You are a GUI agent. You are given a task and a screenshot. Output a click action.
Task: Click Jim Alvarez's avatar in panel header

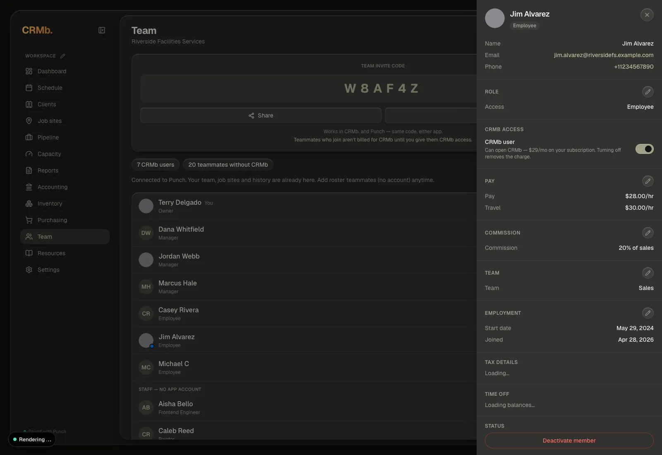click(x=495, y=18)
